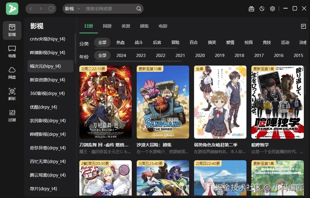
Task: Filter by 冒险 category
Action: pyautogui.click(x=175, y=42)
